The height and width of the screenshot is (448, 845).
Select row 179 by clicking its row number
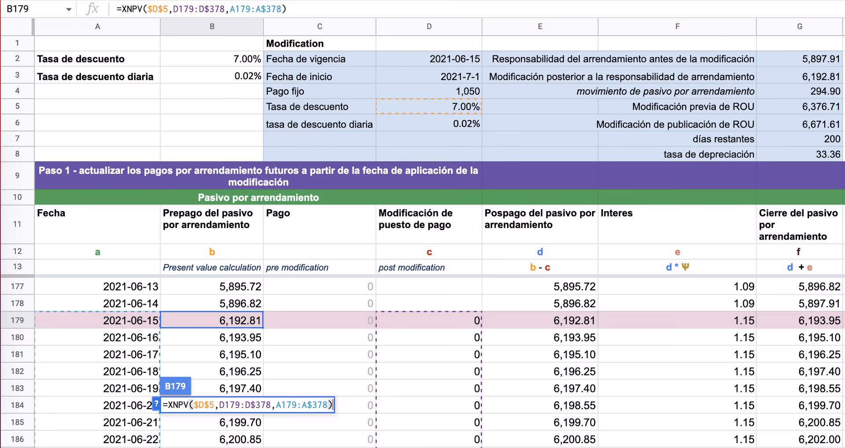coord(17,320)
